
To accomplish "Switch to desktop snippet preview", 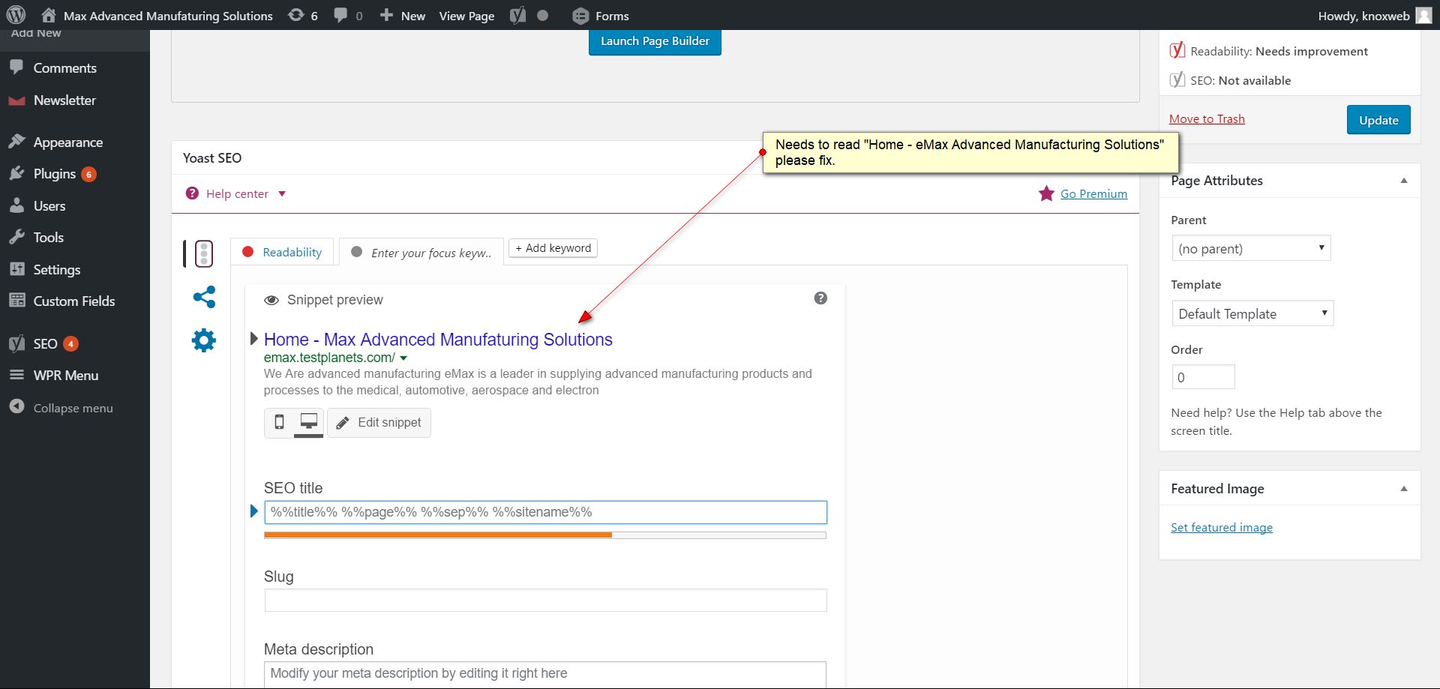I will point(308,422).
